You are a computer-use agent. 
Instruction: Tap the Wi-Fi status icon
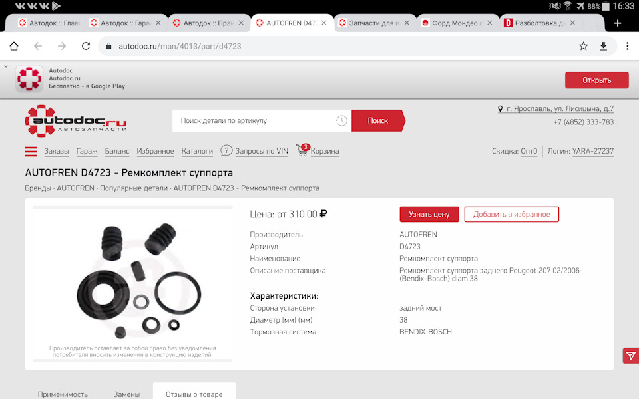coord(568,6)
